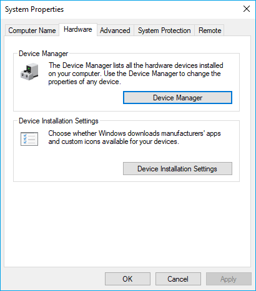The height and width of the screenshot is (291, 256).
Task: Click the Device Installation Settings button
Action: click(x=177, y=169)
